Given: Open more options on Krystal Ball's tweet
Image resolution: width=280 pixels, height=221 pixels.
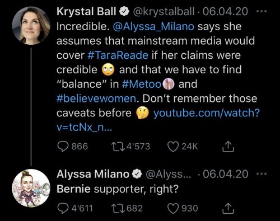Looking at the screenshot, I should pyautogui.click(x=262, y=12).
